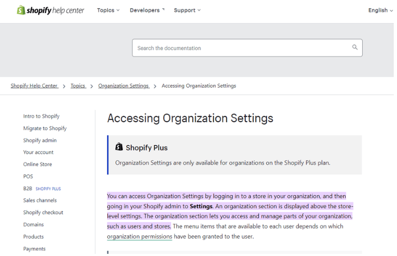This screenshot has width=397, height=256.
Task: Expand the Topics dropdown menu
Action: (x=108, y=10)
